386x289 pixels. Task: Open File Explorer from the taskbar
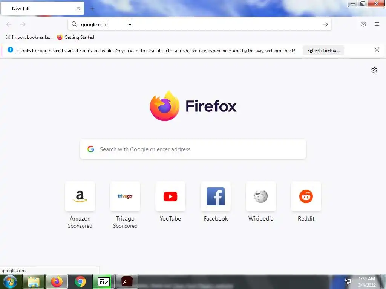click(34, 281)
